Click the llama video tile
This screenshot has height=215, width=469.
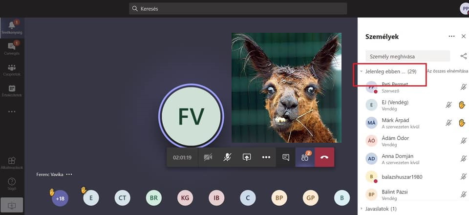[x=287, y=87]
